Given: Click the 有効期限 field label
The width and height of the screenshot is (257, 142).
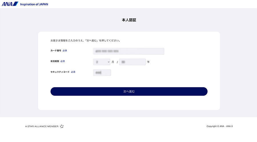Looking at the screenshot, I should [x=55, y=61].
